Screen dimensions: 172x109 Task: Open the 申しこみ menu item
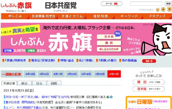(x=15, y=16)
